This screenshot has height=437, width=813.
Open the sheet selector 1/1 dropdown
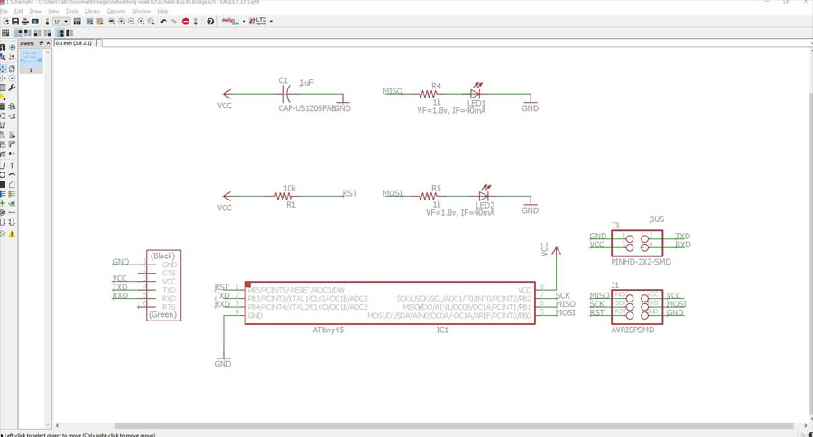click(x=60, y=22)
